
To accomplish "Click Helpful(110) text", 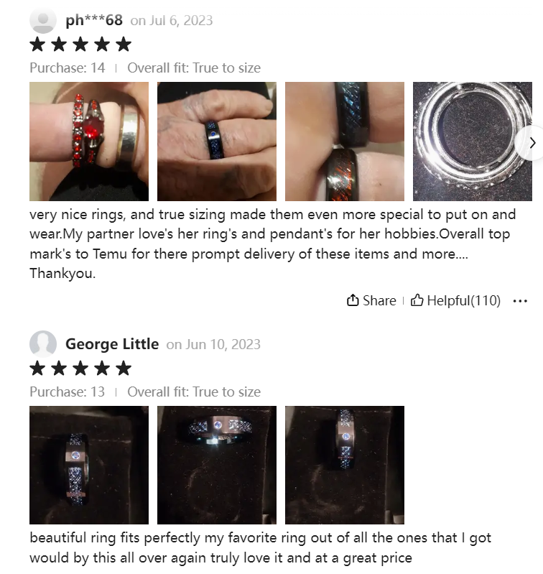I will pyautogui.click(x=463, y=300).
